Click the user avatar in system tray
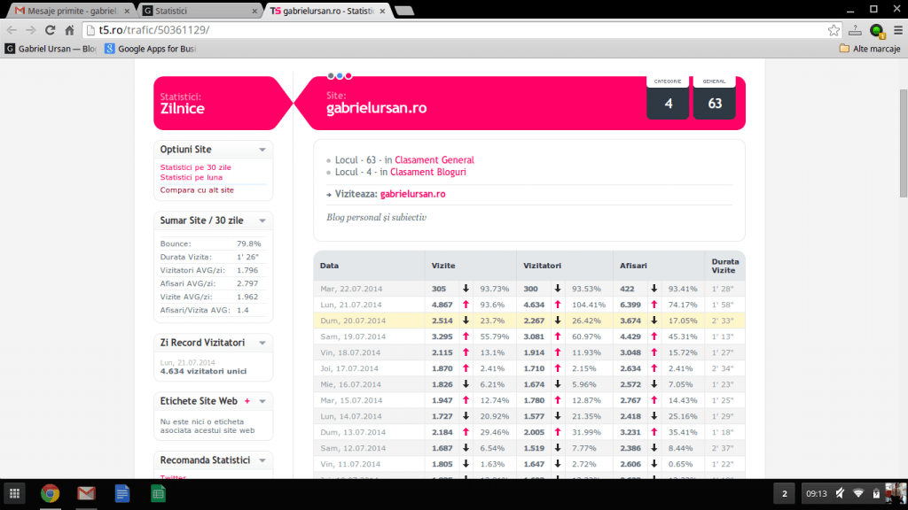Image resolution: width=908 pixels, height=510 pixels. point(896,494)
